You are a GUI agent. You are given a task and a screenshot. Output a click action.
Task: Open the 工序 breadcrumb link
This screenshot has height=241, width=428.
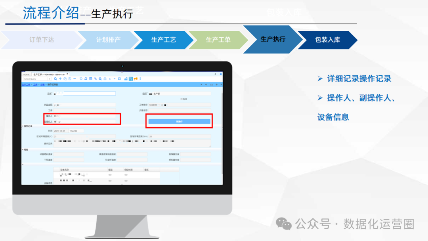(x=35, y=84)
